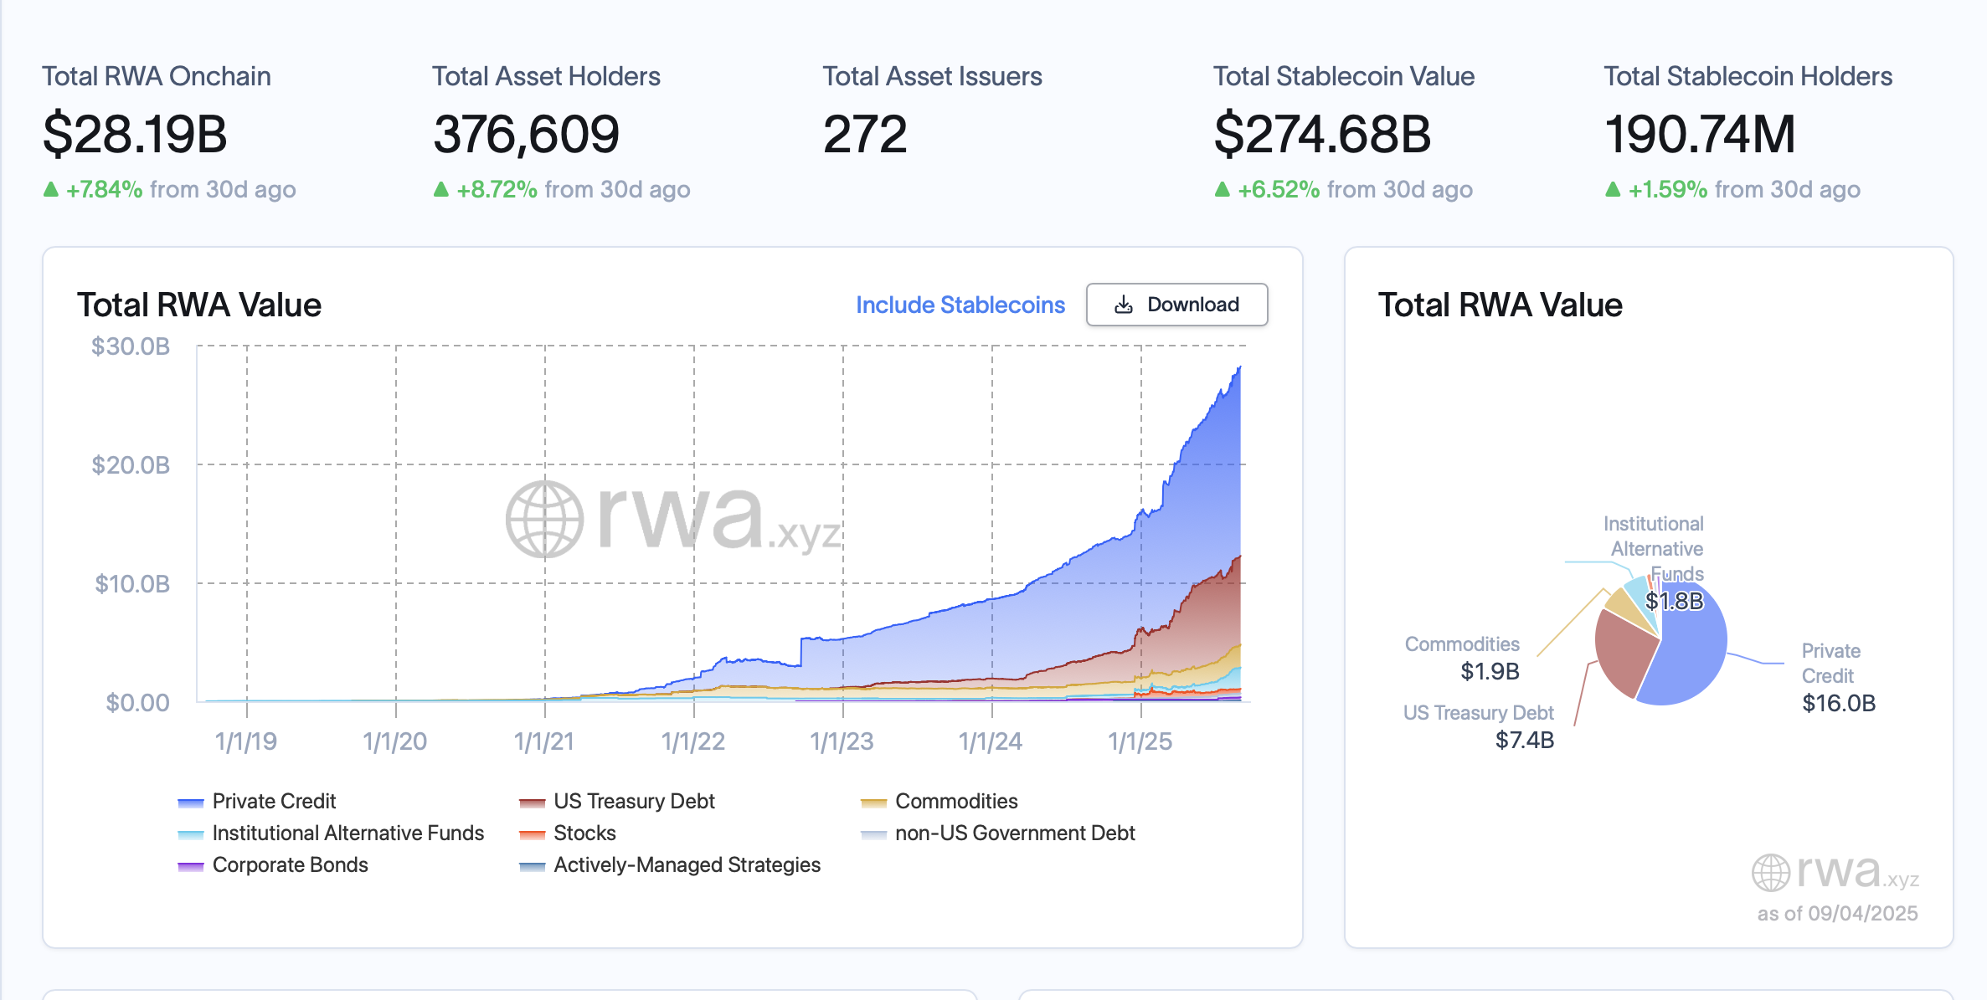Click the download arrow icon

[1124, 305]
